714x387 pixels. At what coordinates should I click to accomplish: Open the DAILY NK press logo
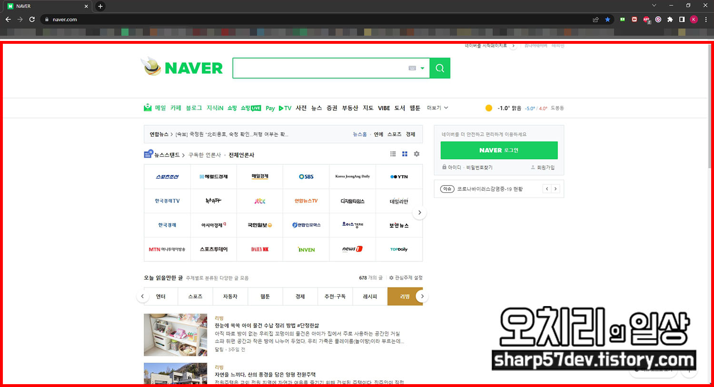pos(260,249)
